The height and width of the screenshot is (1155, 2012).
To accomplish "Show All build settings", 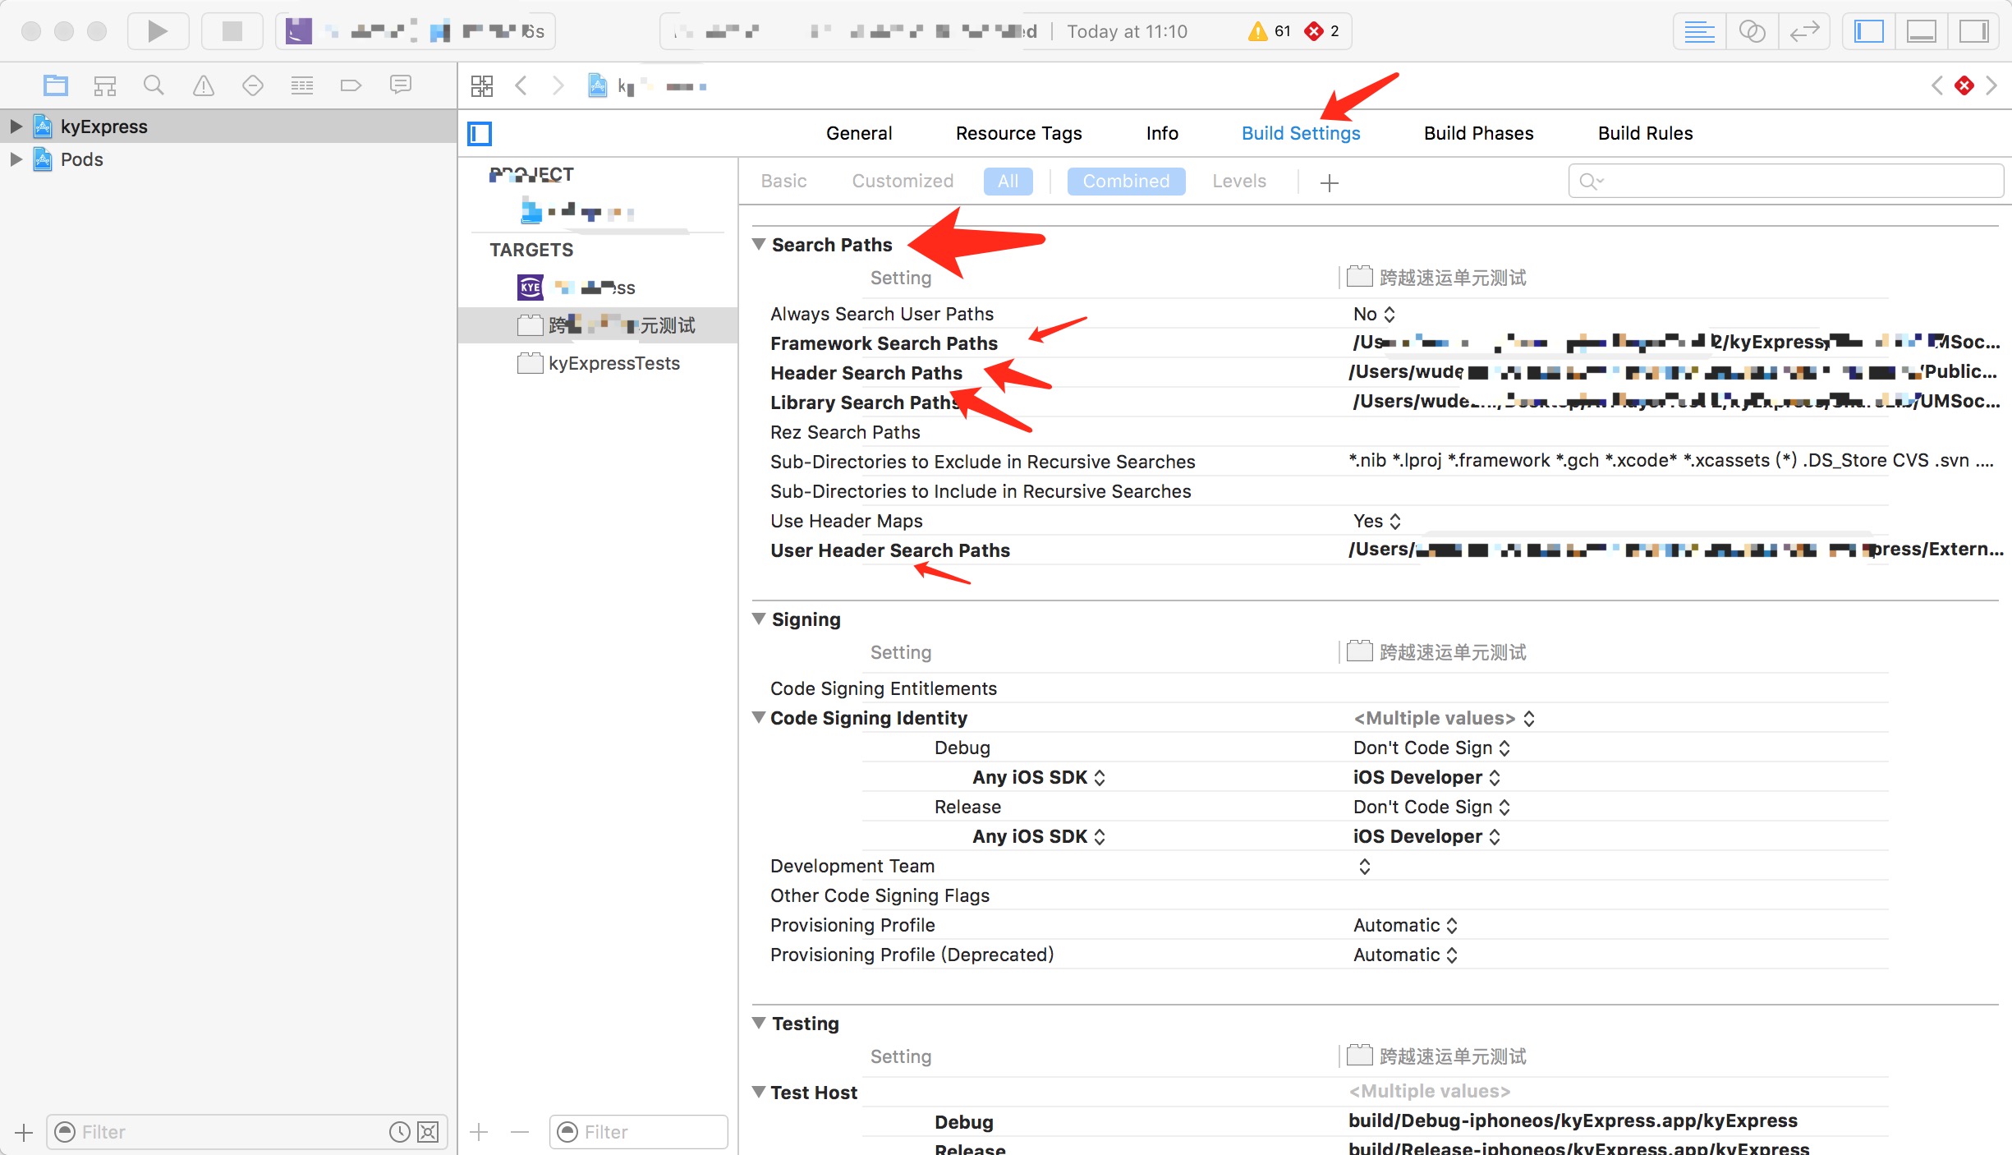I will pyautogui.click(x=1008, y=181).
